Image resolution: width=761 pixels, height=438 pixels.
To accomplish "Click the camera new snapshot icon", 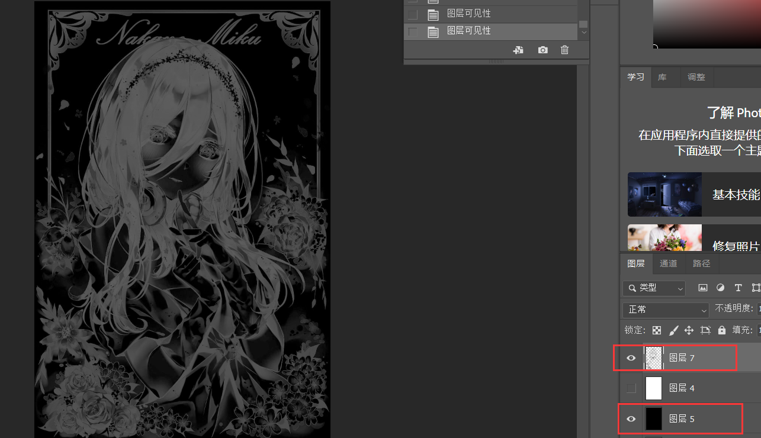I will click(542, 50).
